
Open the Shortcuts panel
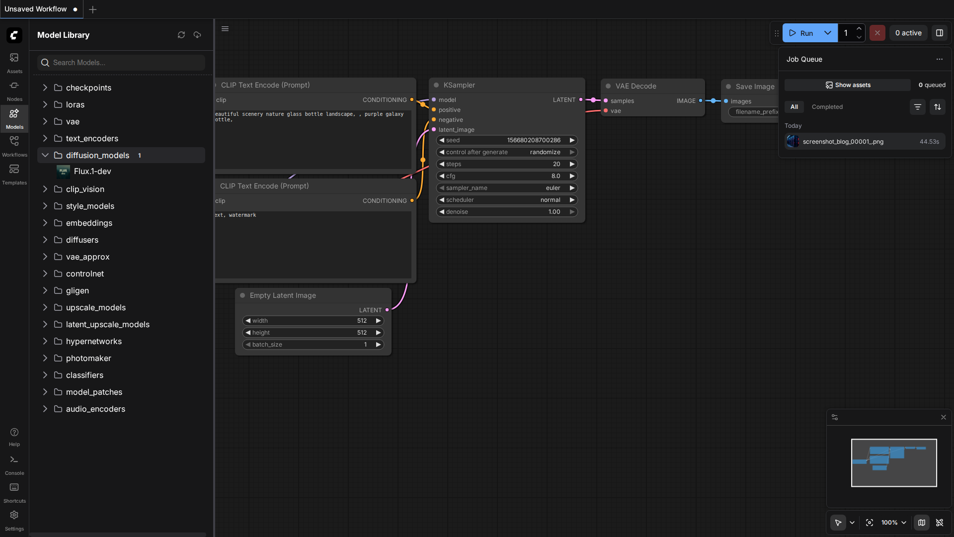[x=14, y=493]
